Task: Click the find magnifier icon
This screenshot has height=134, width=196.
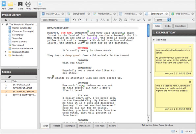Action: coord(144,20)
